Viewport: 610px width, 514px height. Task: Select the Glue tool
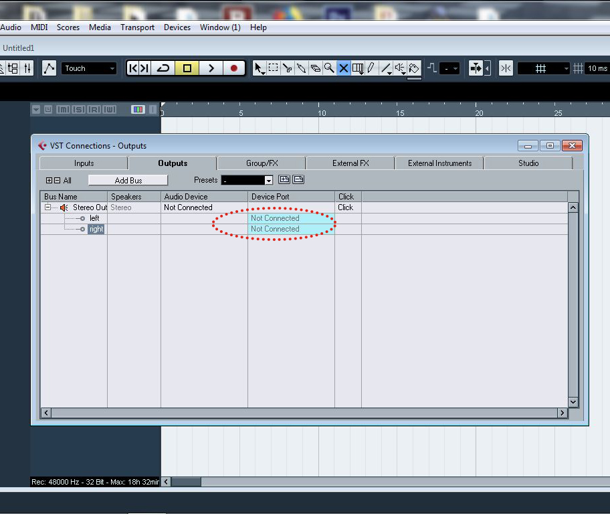coord(302,68)
